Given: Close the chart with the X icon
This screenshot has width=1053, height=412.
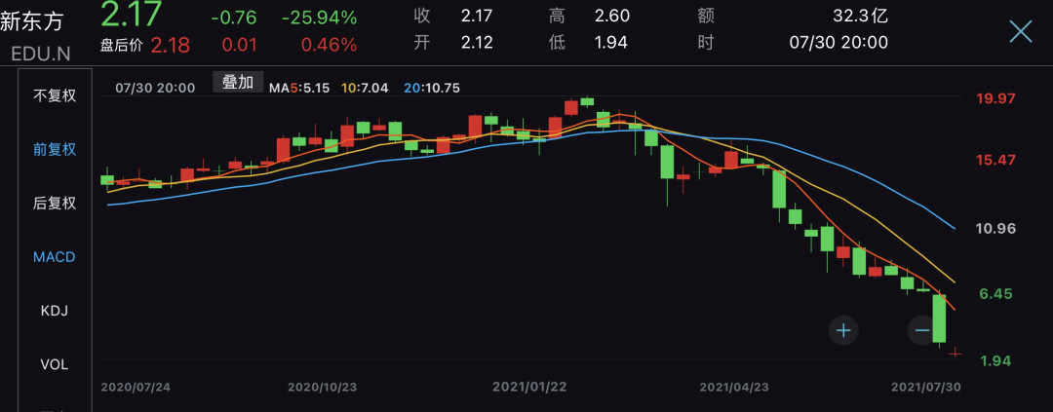Looking at the screenshot, I should click(x=1020, y=31).
